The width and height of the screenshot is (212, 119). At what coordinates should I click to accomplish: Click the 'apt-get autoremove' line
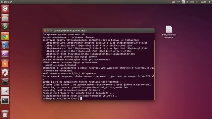pyautogui.click(x=77, y=59)
